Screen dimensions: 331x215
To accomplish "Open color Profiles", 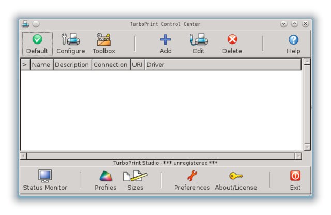I will click(106, 180).
